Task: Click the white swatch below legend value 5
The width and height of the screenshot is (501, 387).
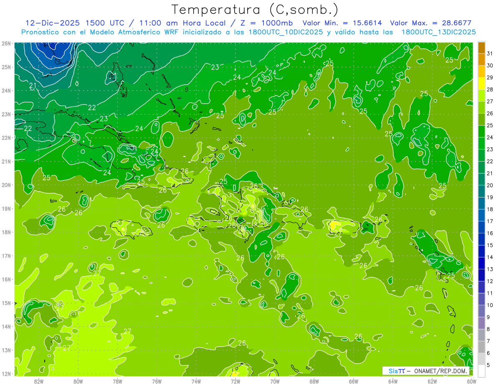Action: point(481,371)
